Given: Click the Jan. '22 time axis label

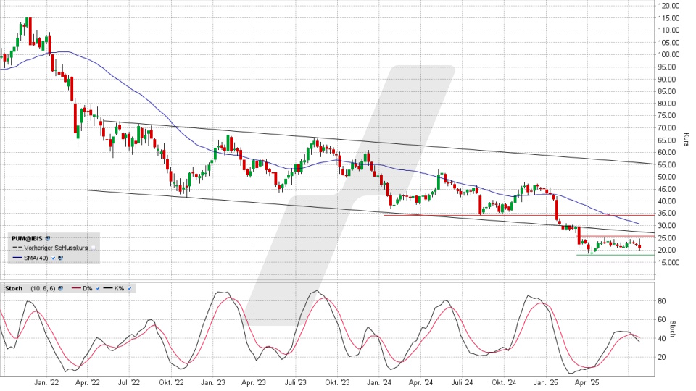Looking at the screenshot, I should coord(46,382).
